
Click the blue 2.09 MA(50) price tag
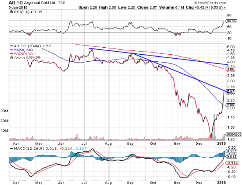[x=231, y=105]
